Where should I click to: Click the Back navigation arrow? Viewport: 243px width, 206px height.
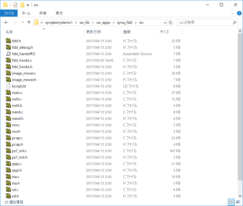tap(6, 22)
